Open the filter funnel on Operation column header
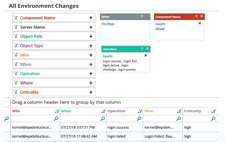Screen dimensions: 228x142 140,111
